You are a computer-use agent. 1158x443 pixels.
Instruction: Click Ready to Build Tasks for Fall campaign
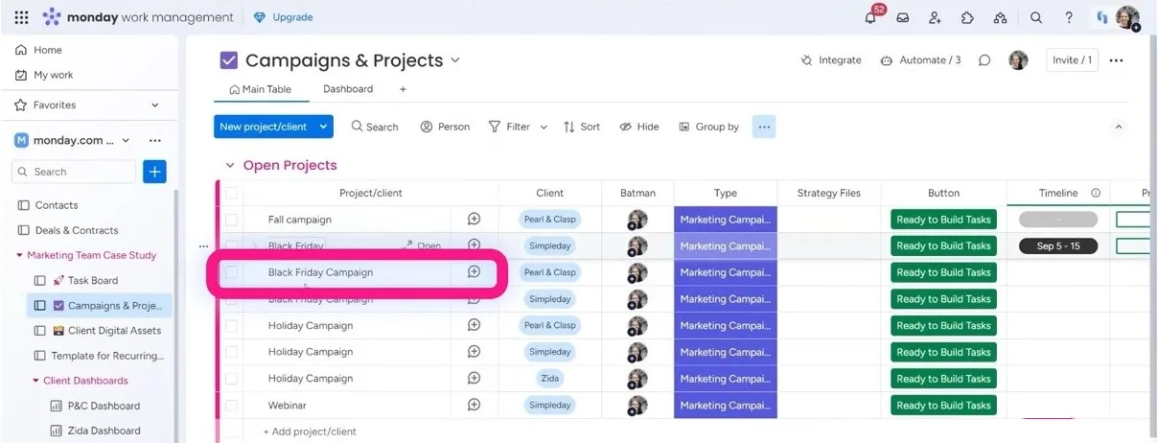943,220
